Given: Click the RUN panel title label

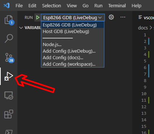Looking at the screenshot, I should [29, 17].
